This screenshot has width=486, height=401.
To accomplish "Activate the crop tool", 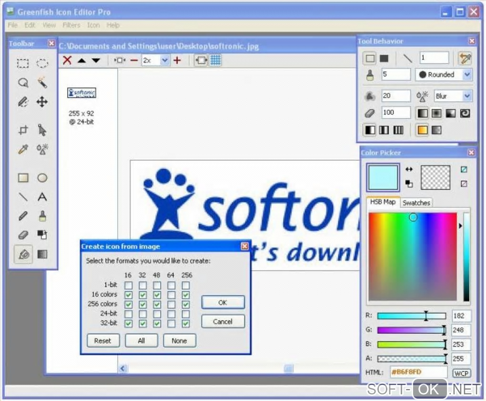I will point(23,130).
